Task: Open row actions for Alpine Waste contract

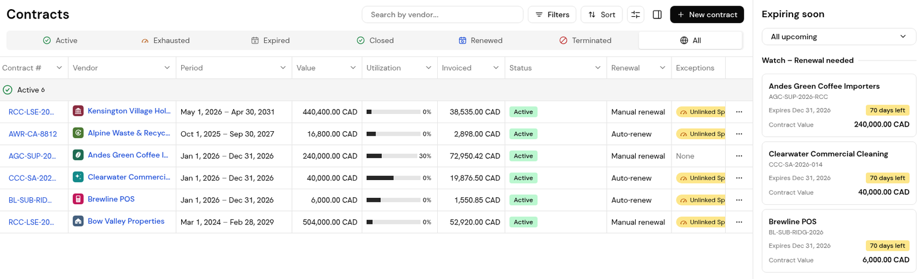Action: pyautogui.click(x=739, y=134)
